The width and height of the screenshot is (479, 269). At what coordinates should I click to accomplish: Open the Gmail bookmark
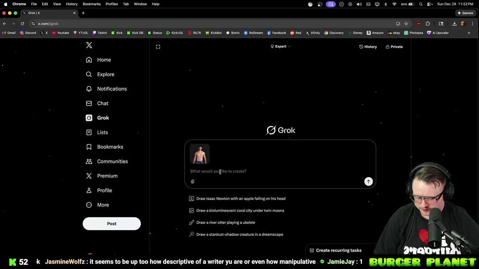pyautogui.click(x=9, y=33)
